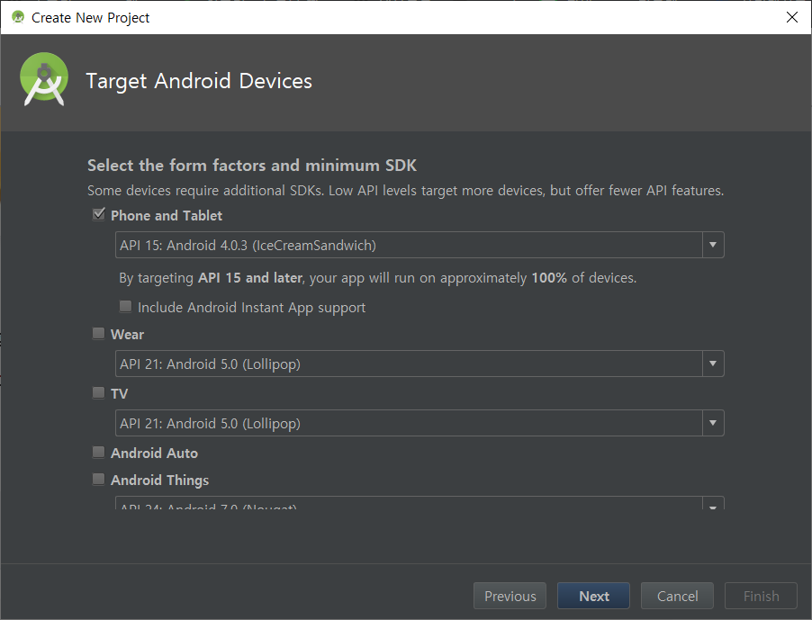Click the title bar Android Studio icon
The image size is (812, 620).
click(x=18, y=17)
